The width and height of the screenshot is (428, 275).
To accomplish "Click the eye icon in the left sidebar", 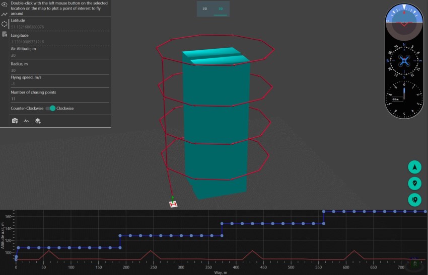I will (5, 4).
